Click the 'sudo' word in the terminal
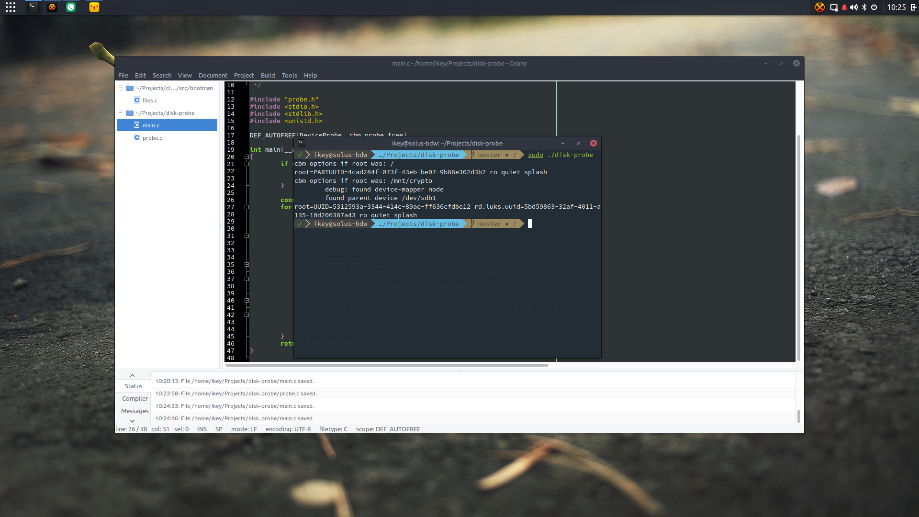The height and width of the screenshot is (517, 919). pyautogui.click(x=535, y=155)
